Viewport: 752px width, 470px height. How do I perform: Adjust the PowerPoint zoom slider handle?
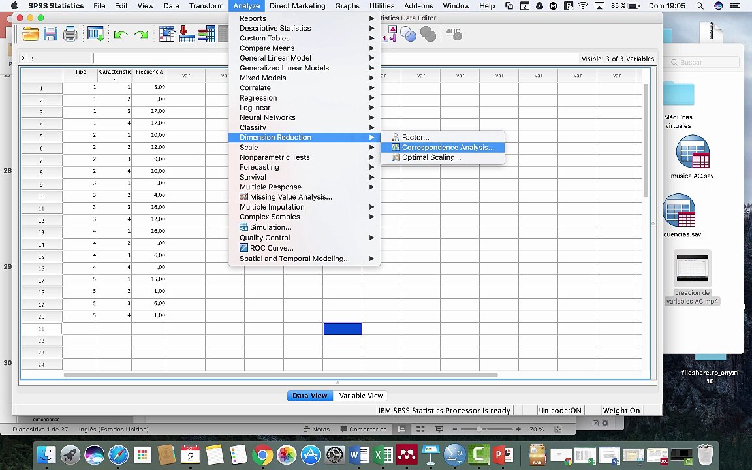478,430
